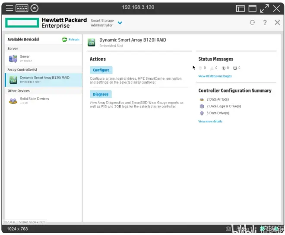
Task: Click the virtual media disc icon
Action: [35, 8]
